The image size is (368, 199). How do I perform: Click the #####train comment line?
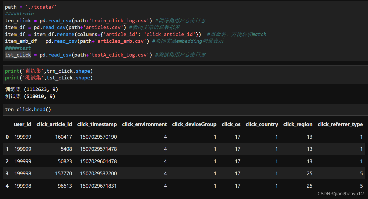tap(19, 14)
